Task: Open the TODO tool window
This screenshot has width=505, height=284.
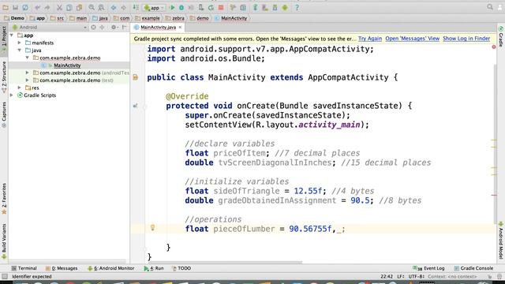Action: 181,268
